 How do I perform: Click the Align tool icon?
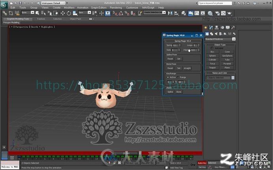[x=176, y=13]
